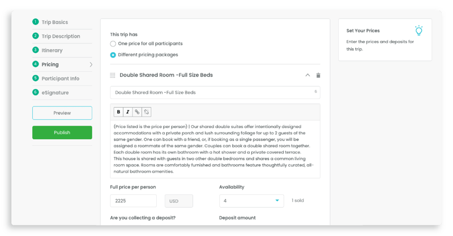Click the package name text field
The image size is (453, 236).
pyautogui.click(x=215, y=92)
